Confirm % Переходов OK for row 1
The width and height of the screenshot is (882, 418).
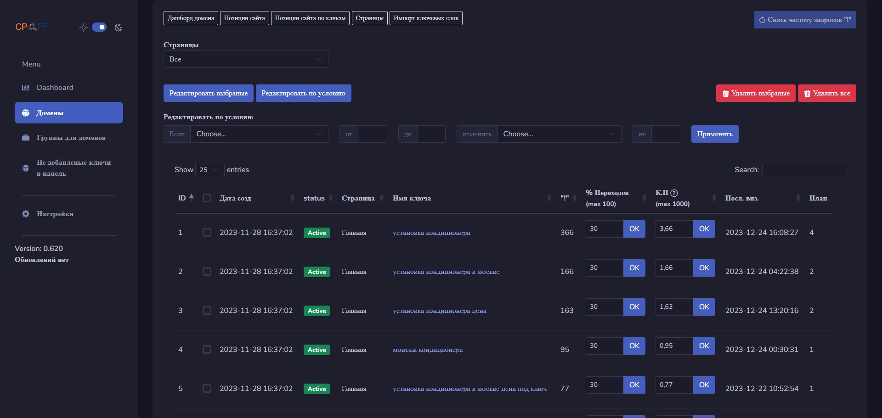(634, 229)
